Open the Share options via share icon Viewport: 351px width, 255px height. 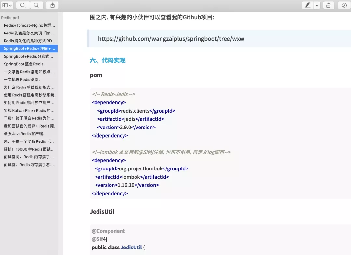tap(53, 5)
